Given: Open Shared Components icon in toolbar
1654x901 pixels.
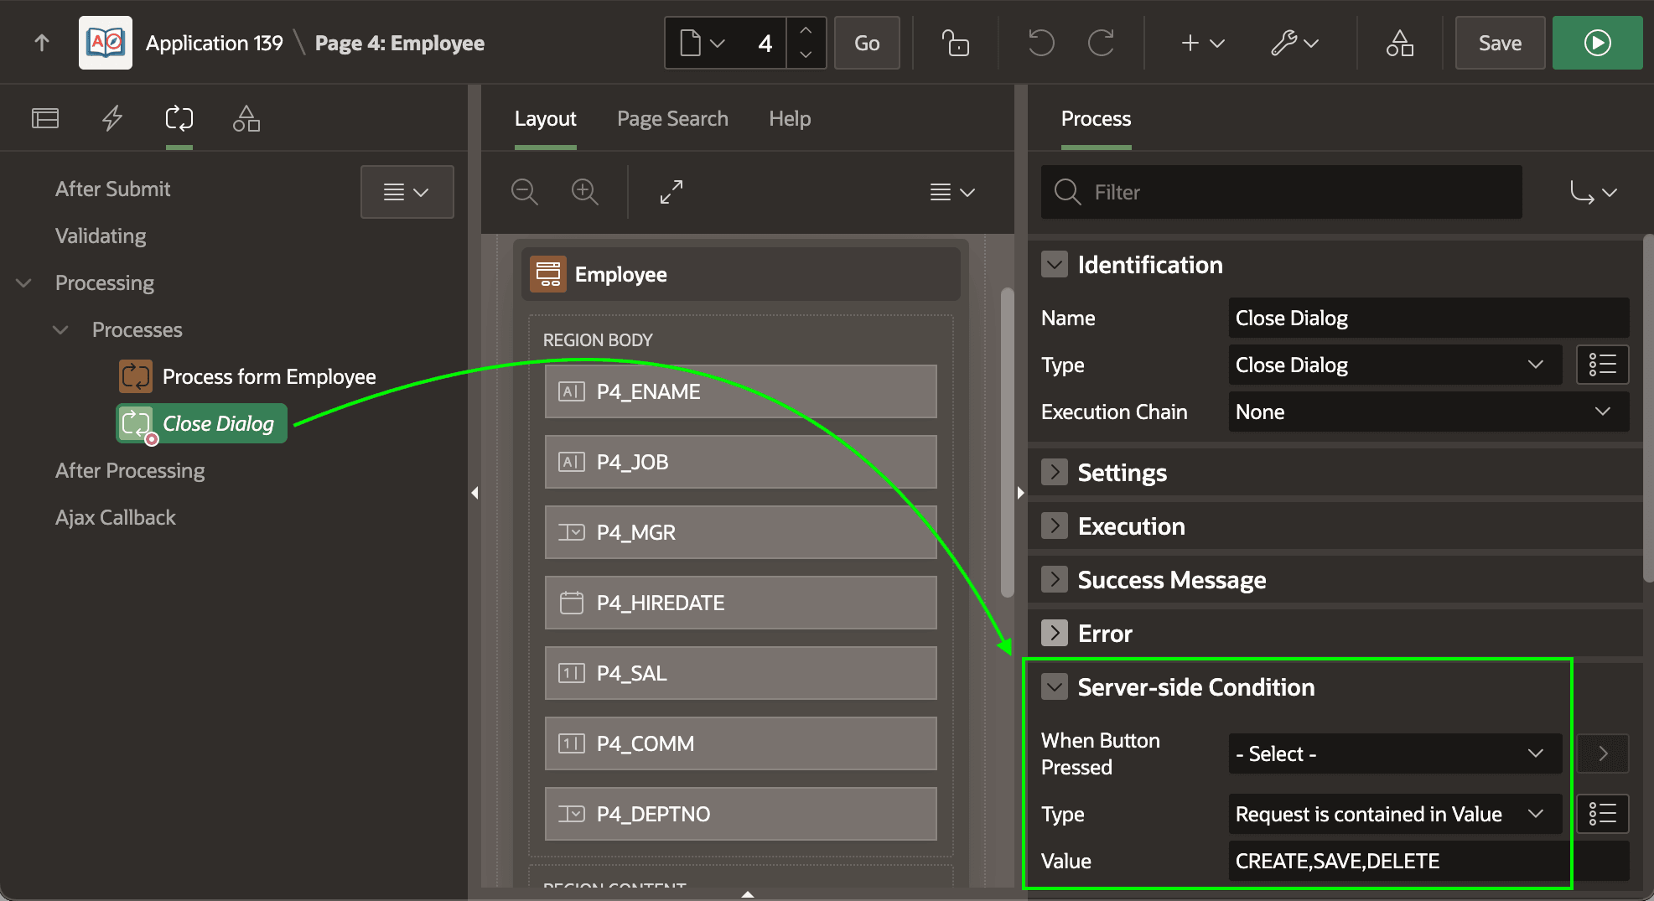Looking at the screenshot, I should 1399,43.
